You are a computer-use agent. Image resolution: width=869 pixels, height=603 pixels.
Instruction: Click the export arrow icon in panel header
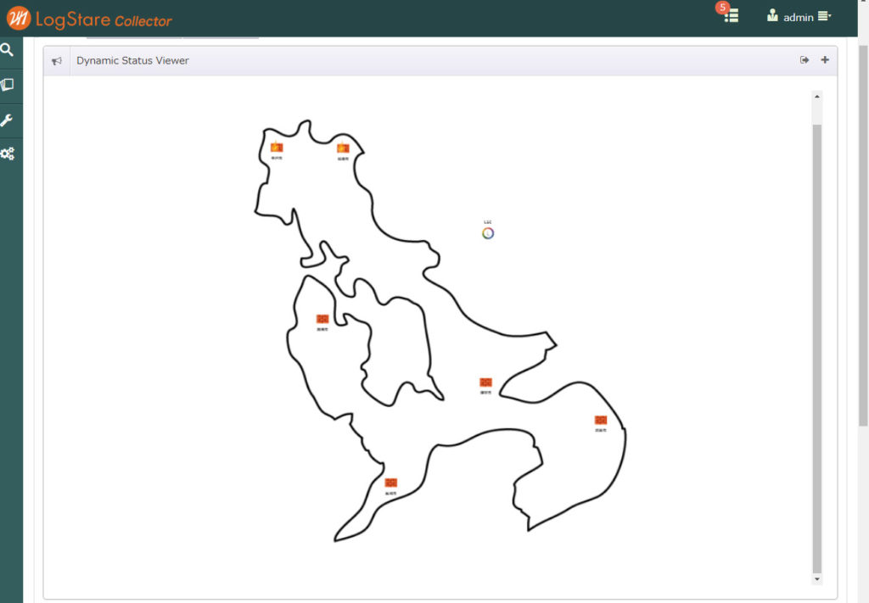[x=805, y=60]
